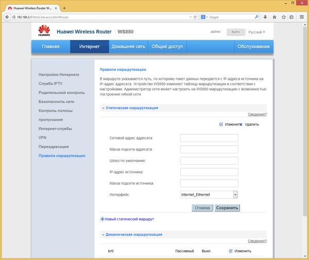
Task: Open the Google search engine selector icon
Action: [x=203, y=17]
